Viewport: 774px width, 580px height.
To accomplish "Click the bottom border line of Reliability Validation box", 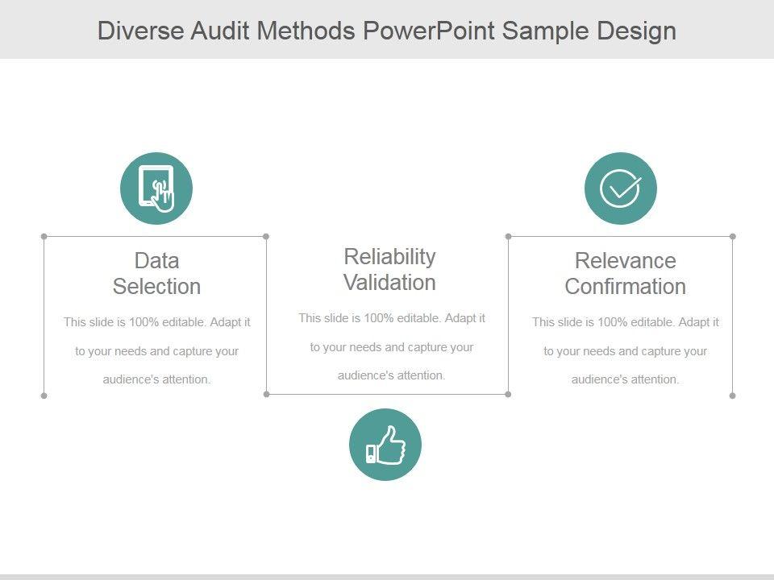I will (x=322, y=394).
